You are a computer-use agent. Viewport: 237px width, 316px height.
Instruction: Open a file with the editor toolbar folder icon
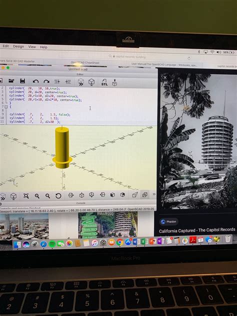click(11, 81)
